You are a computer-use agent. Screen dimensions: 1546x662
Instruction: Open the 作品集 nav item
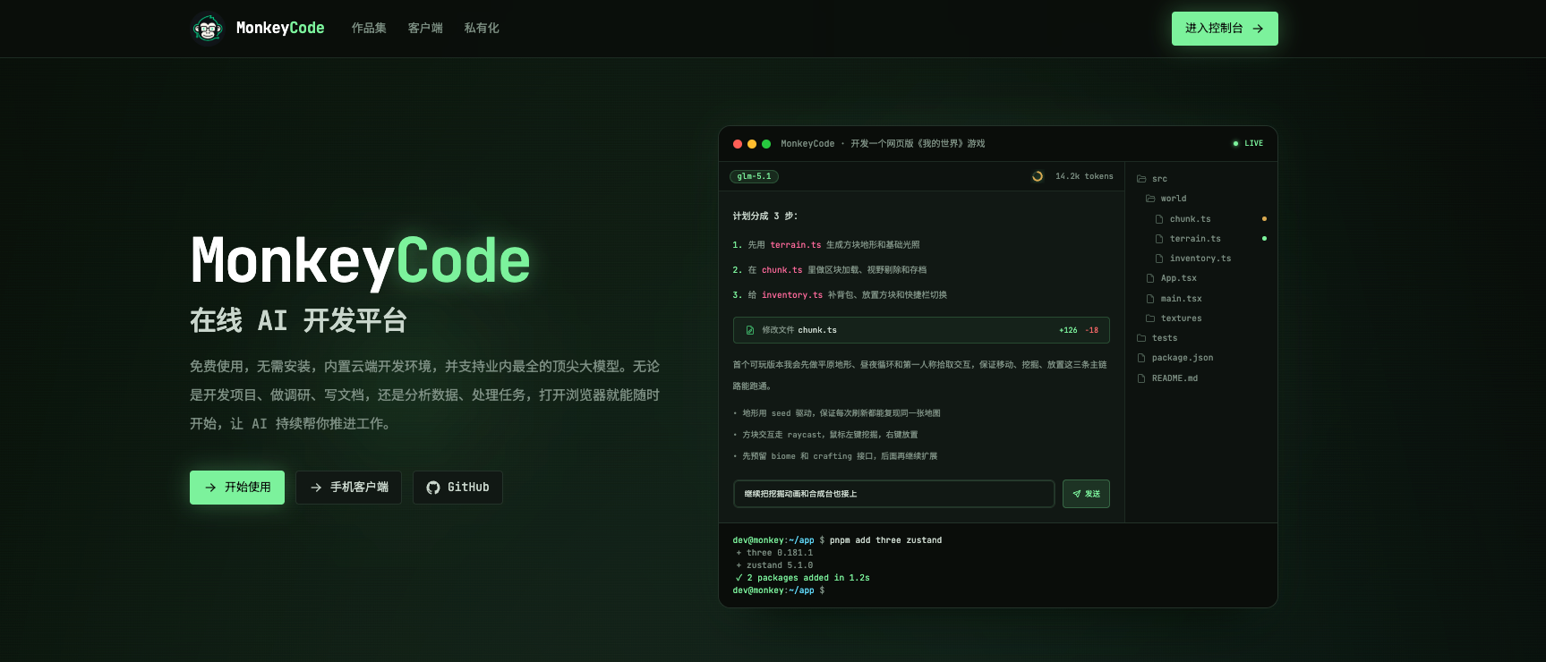coord(369,29)
